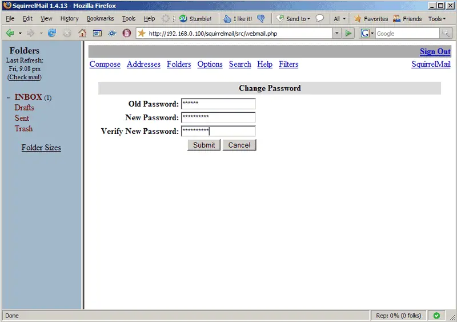Open the File menu
Screen dimensions: 457x322
[x=10, y=19]
